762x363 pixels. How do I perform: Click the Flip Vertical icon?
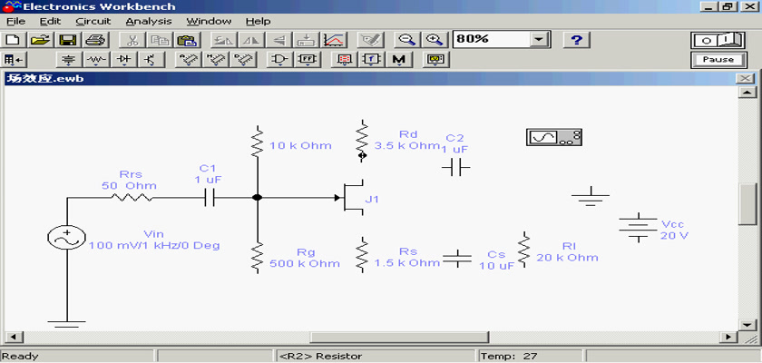click(x=278, y=40)
